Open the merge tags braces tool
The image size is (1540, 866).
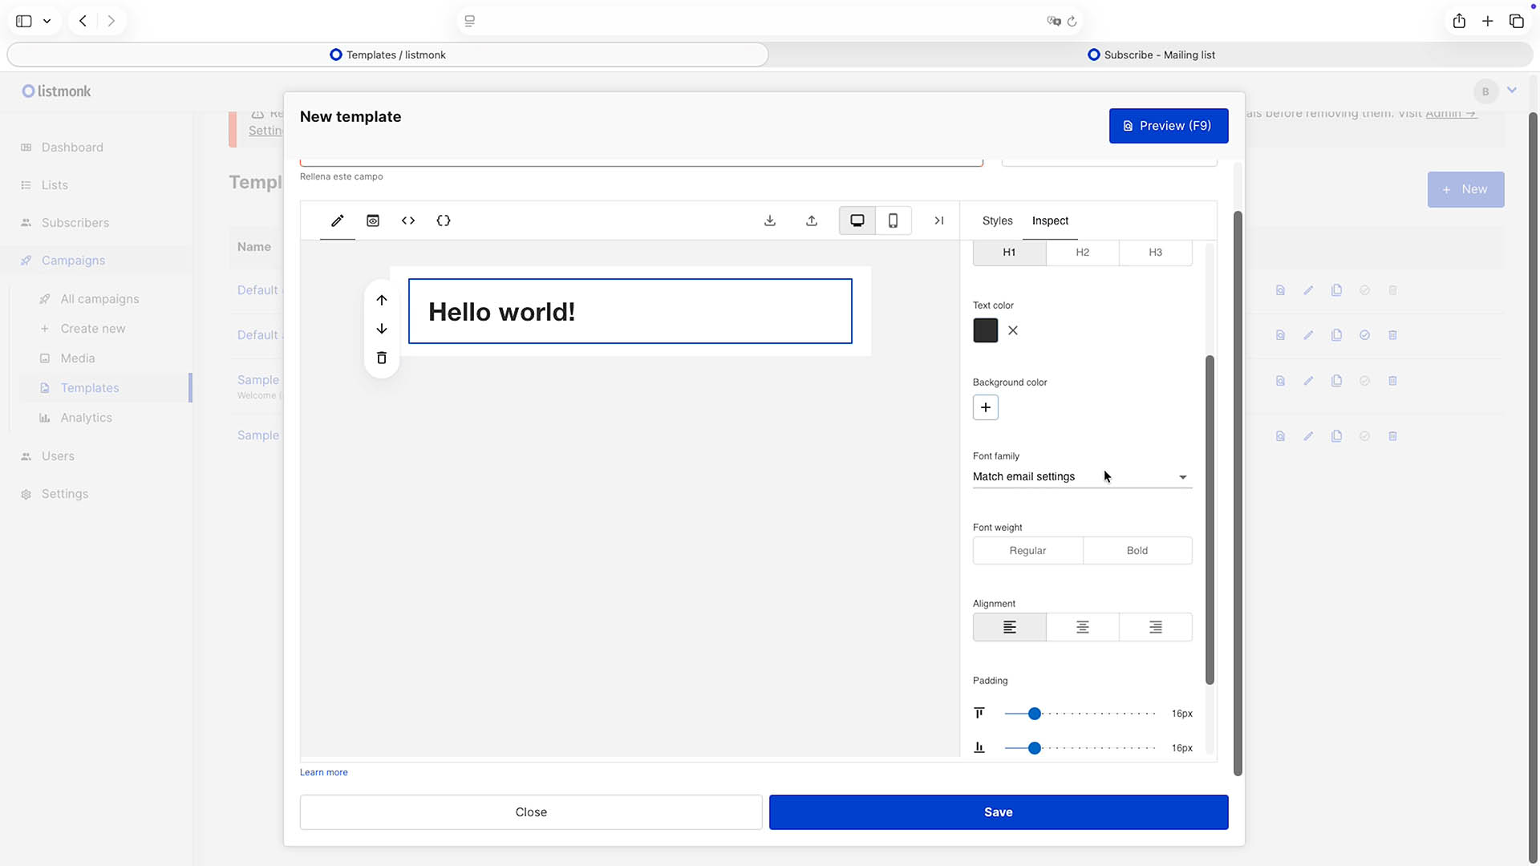[443, 221]
